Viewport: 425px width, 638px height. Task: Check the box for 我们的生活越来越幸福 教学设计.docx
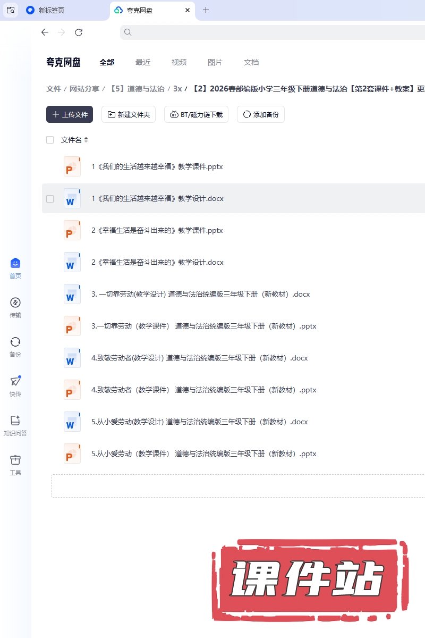50,198
